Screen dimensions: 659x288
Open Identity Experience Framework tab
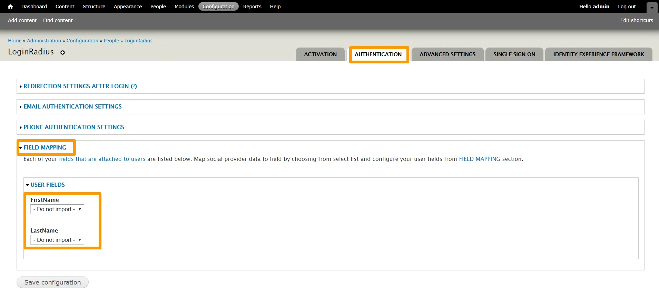tap(598, 54)
